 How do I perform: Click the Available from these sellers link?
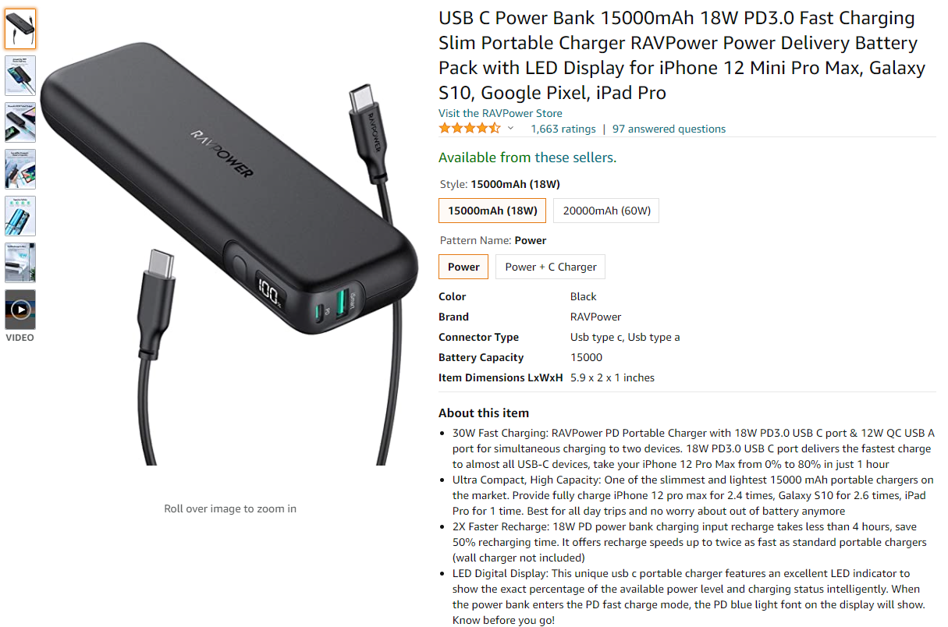(527, 158)
